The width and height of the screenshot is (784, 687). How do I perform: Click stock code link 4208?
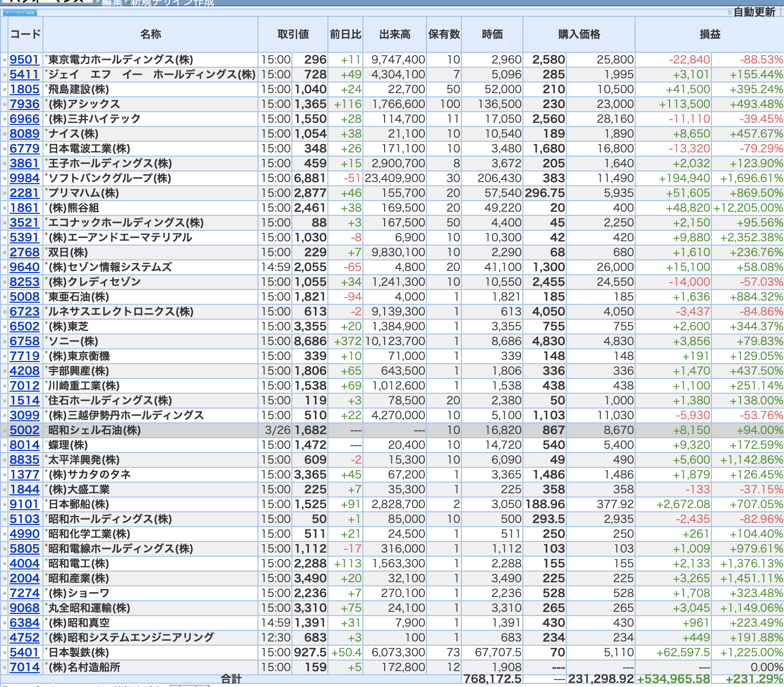tap(24, 371)
